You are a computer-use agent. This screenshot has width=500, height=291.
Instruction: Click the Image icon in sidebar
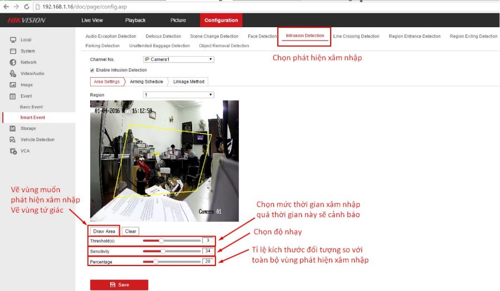tap(12, 85)
